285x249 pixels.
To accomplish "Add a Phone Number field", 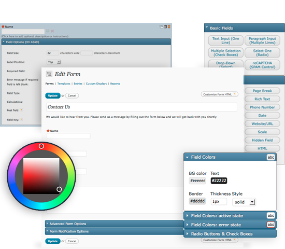I will click(262, 107).
